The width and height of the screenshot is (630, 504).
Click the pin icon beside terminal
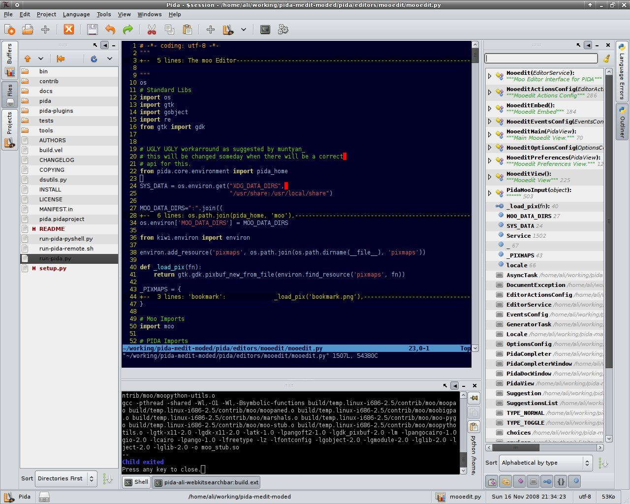coord(474,398)
